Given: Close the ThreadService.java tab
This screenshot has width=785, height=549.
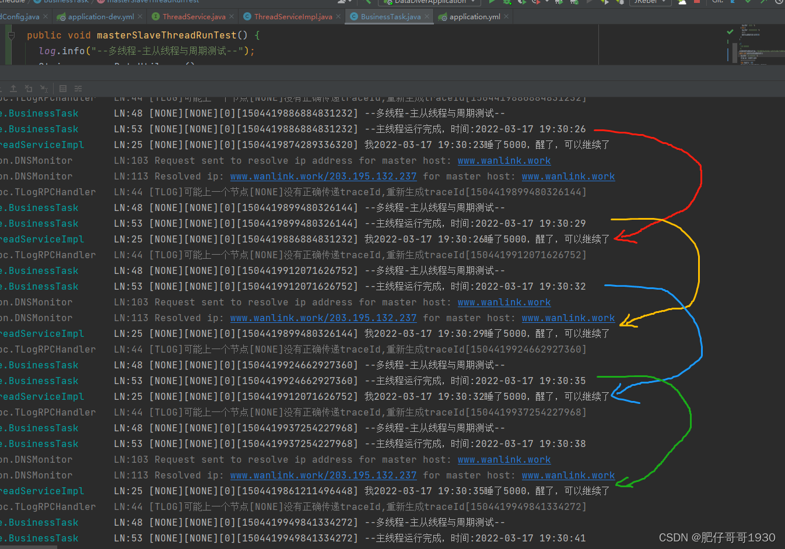Looking at the screenshot, I should click(232, 17).
